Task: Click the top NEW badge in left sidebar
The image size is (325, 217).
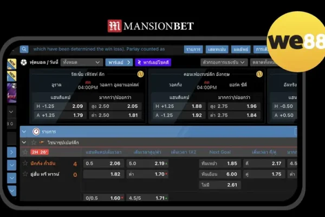Action: 11,62
